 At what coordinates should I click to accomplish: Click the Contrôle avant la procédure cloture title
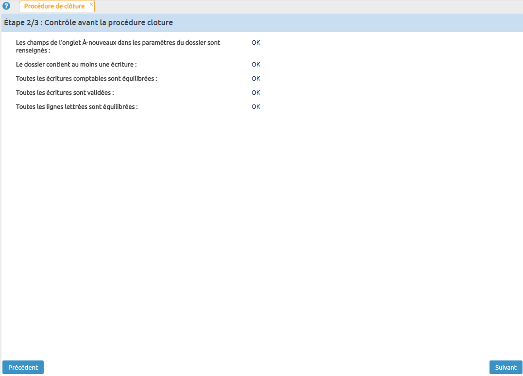(x=87, y=22)
